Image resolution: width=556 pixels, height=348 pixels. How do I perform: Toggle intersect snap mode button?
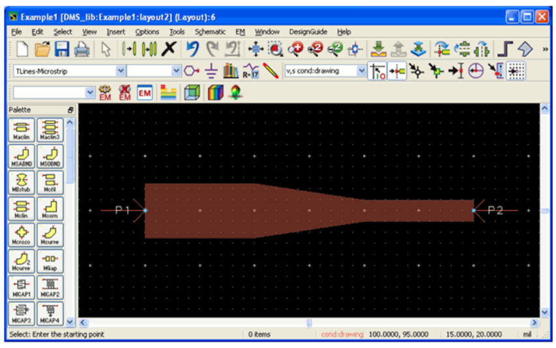pyautogui.click(x=495, y=71)
